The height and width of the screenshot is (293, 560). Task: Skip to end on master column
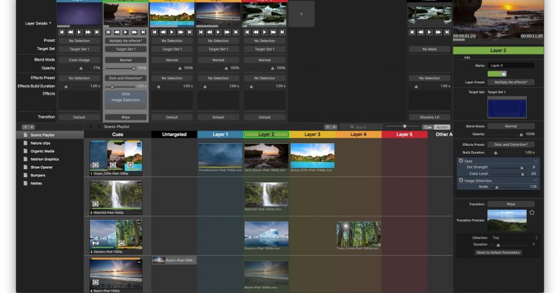(447, 32)
